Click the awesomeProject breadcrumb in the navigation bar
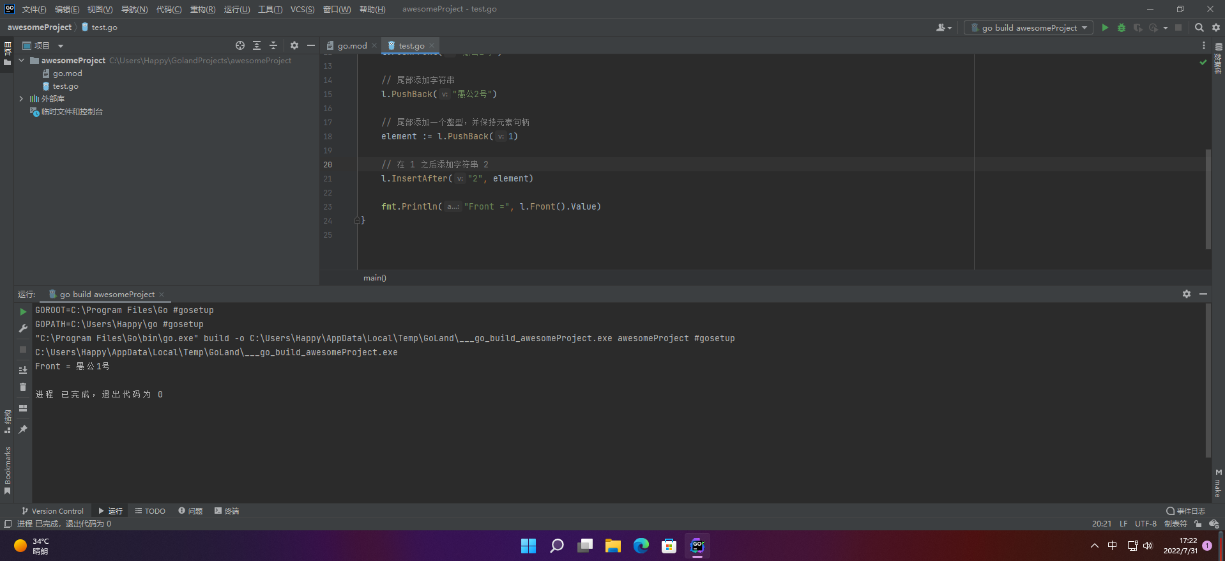The image size is (1225, 561). (x=40, y=27)
